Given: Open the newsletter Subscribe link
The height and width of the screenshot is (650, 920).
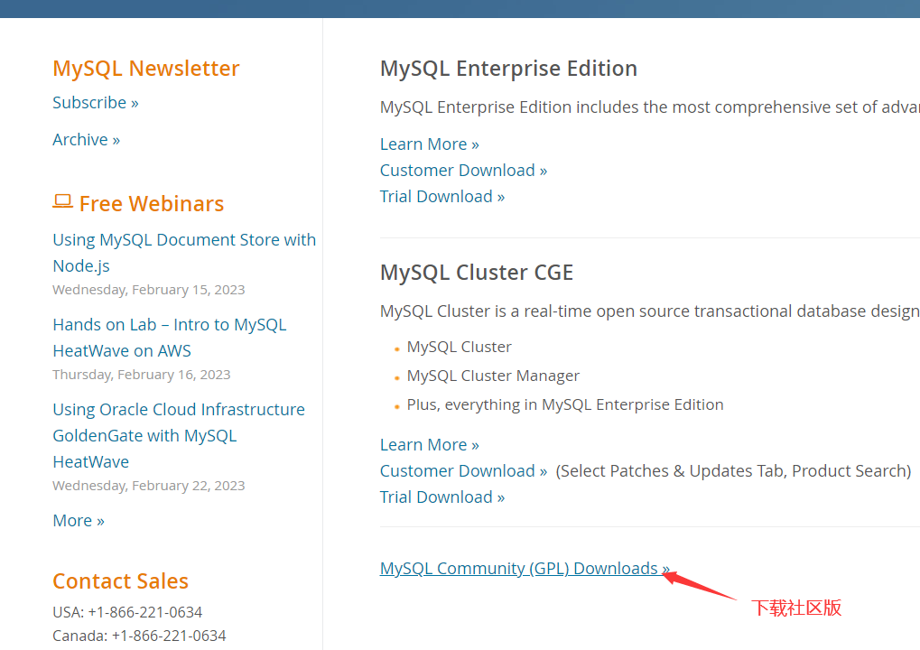Looking at the screenshot, I should click(96, 103).
